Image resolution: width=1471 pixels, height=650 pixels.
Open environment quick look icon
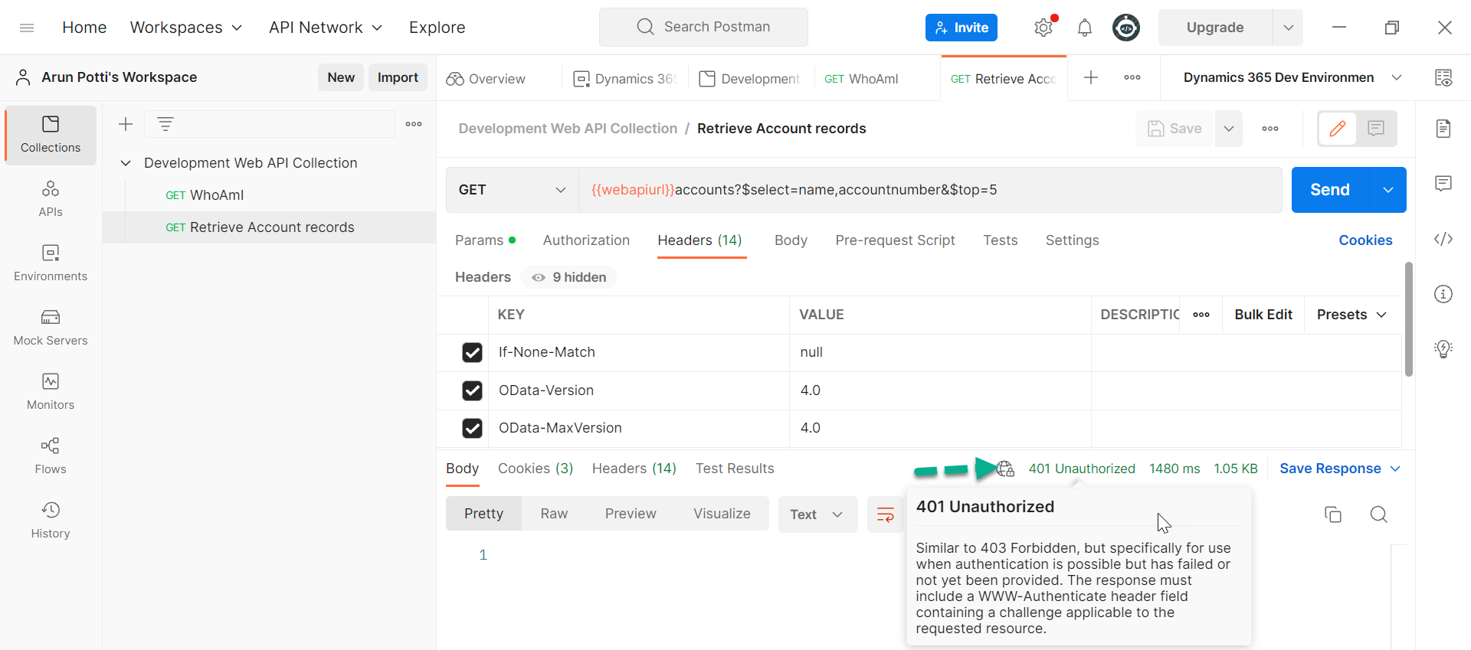1443,77
